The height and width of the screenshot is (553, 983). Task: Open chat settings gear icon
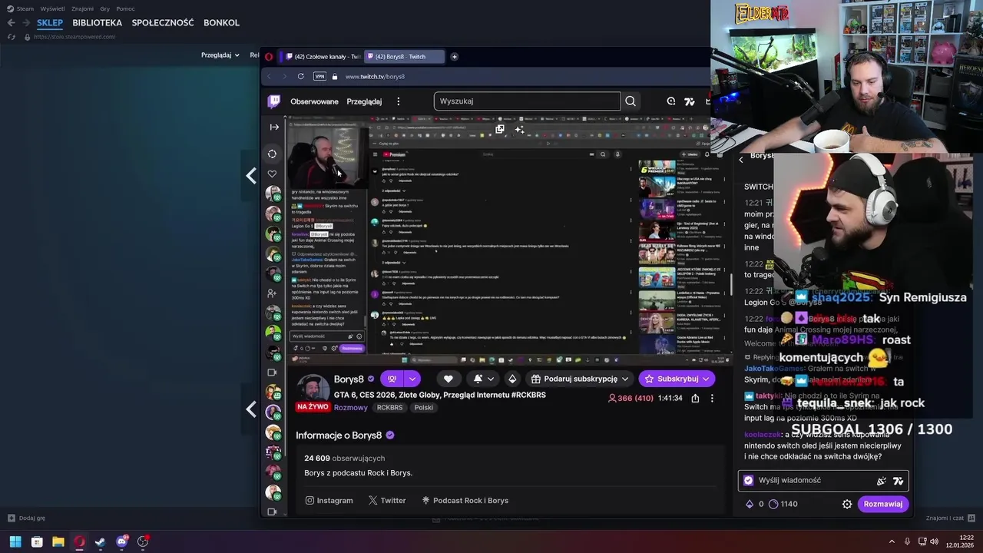click(847, 504)
